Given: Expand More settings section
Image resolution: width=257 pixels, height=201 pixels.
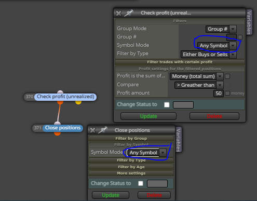Looking at the screenshot, I should click(x=131, y=173).
